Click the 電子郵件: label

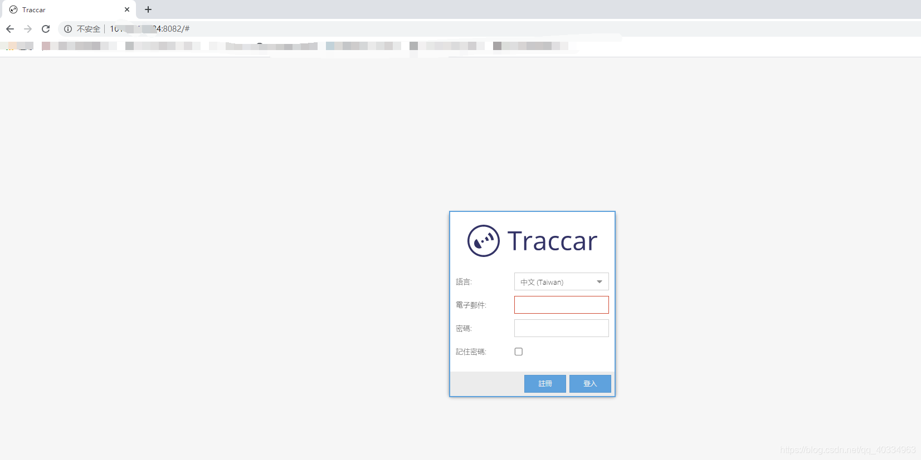[471, 305]
